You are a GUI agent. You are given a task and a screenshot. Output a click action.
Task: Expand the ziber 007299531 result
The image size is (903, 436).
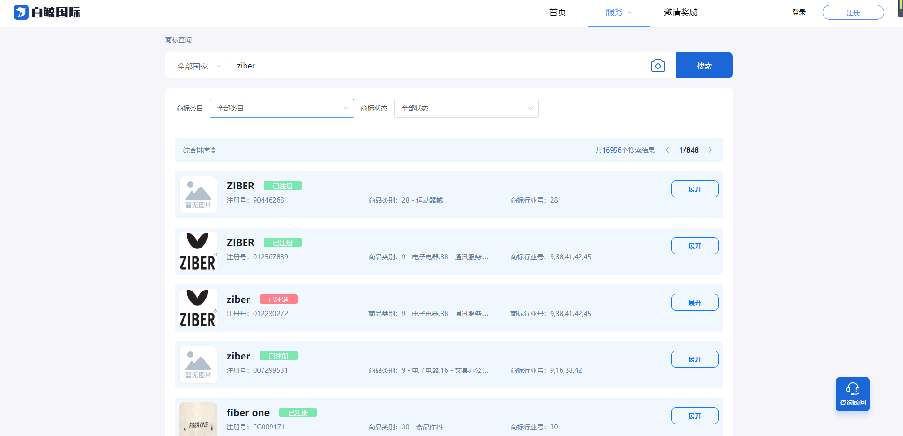(694, 359)
